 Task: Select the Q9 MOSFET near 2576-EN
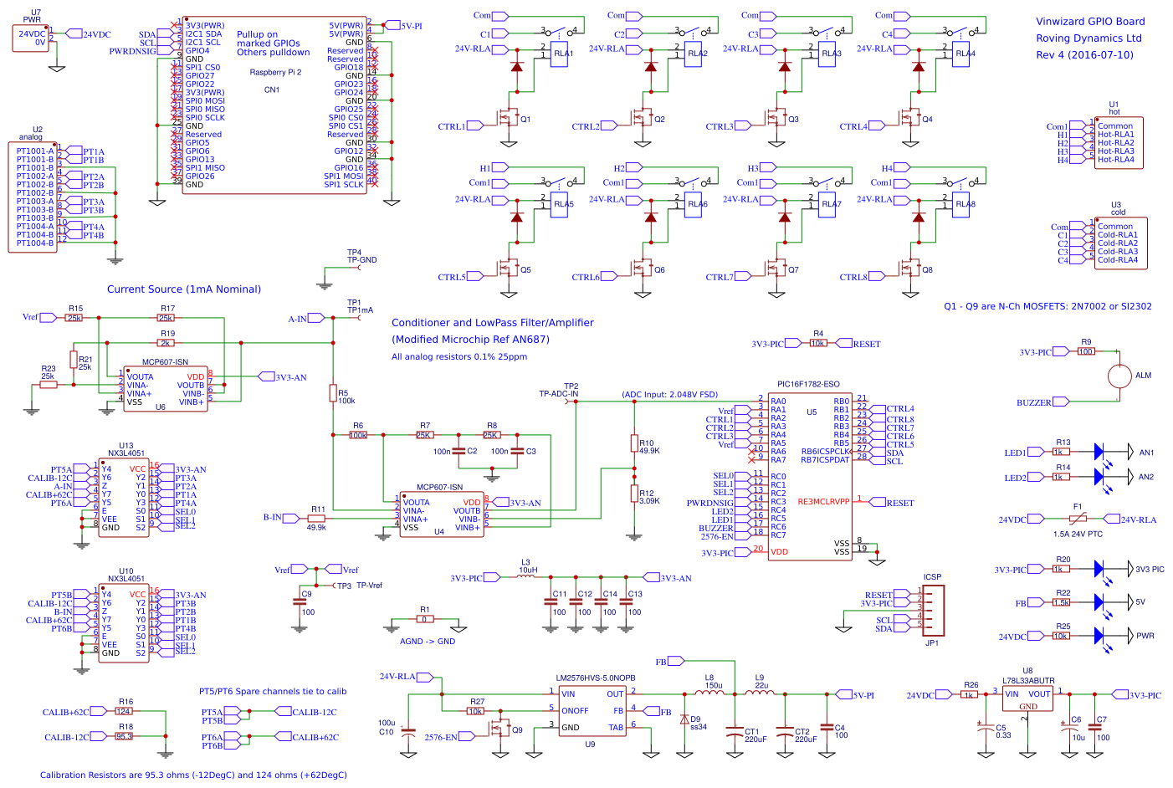499,729
